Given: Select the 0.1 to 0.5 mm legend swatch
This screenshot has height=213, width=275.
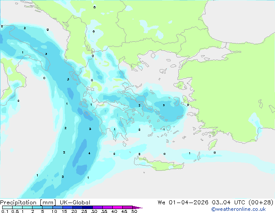Looking at the screenshot, I should coord(7,207).
